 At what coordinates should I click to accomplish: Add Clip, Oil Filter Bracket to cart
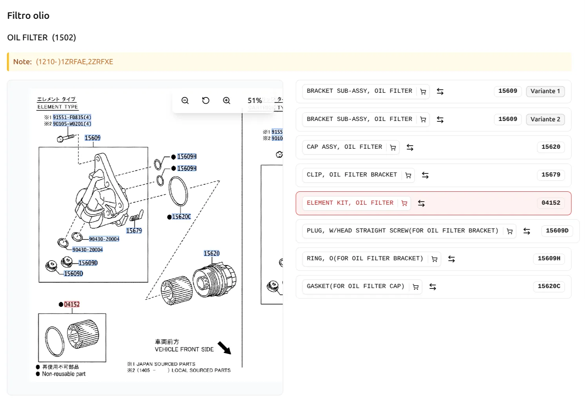pos(408,175)
